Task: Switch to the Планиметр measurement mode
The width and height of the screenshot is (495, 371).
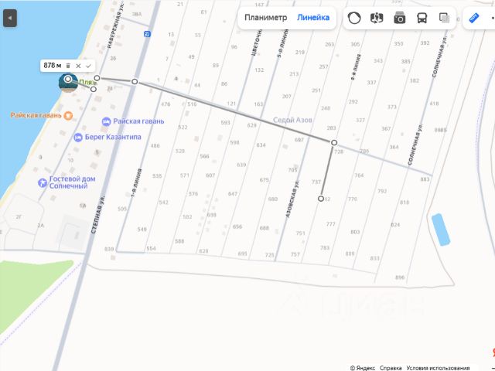Action: (x=265, y=17)
